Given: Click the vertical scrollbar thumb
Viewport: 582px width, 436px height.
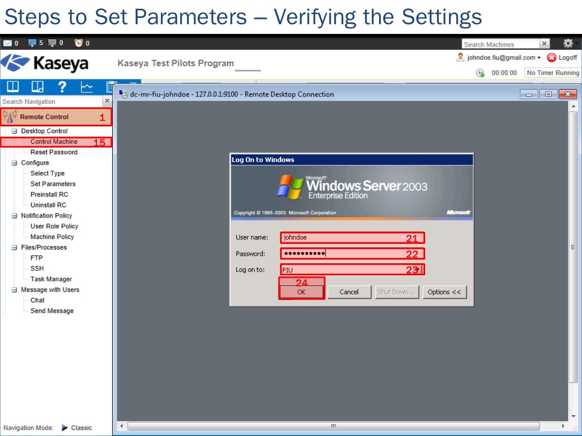Looking at the screenshot, I should [x=573, y=247].
